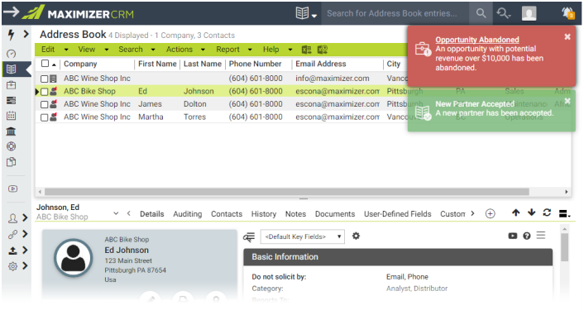Click the refresh icon in detail pane

[x=547, y=212]
